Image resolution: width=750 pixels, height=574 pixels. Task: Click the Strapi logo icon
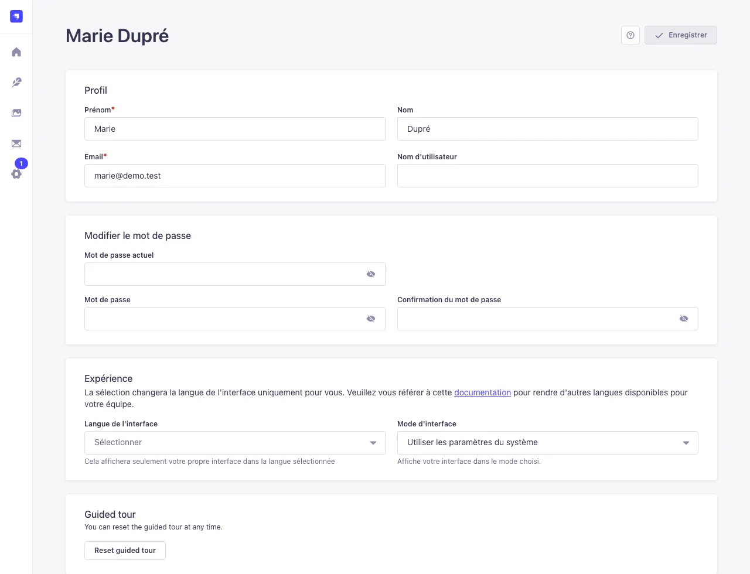16,16
